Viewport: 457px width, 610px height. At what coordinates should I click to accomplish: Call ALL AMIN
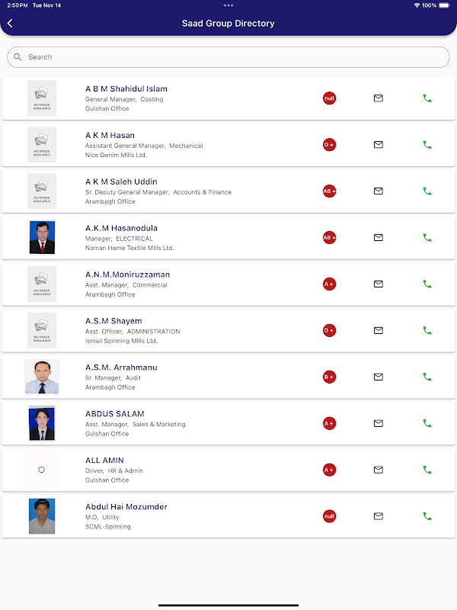[x=427, y=470]
